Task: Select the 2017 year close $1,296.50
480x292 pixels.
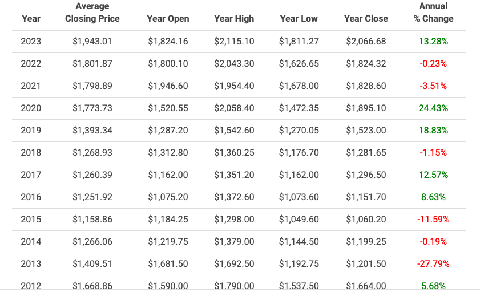Action: (x=366, y=175)
